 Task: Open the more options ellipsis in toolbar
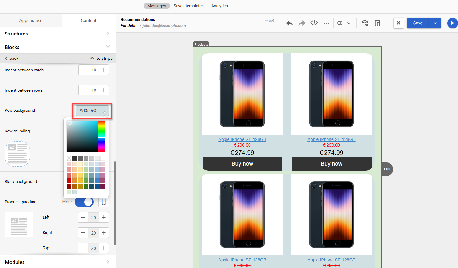pos(327,23)
